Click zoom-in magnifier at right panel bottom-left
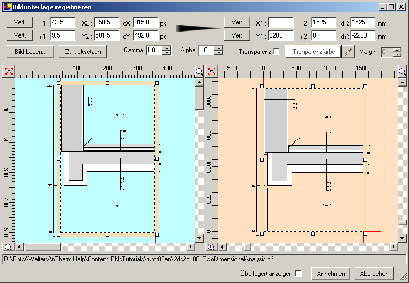Viewport: 409px width, 283px height. (x=212, y=247)
